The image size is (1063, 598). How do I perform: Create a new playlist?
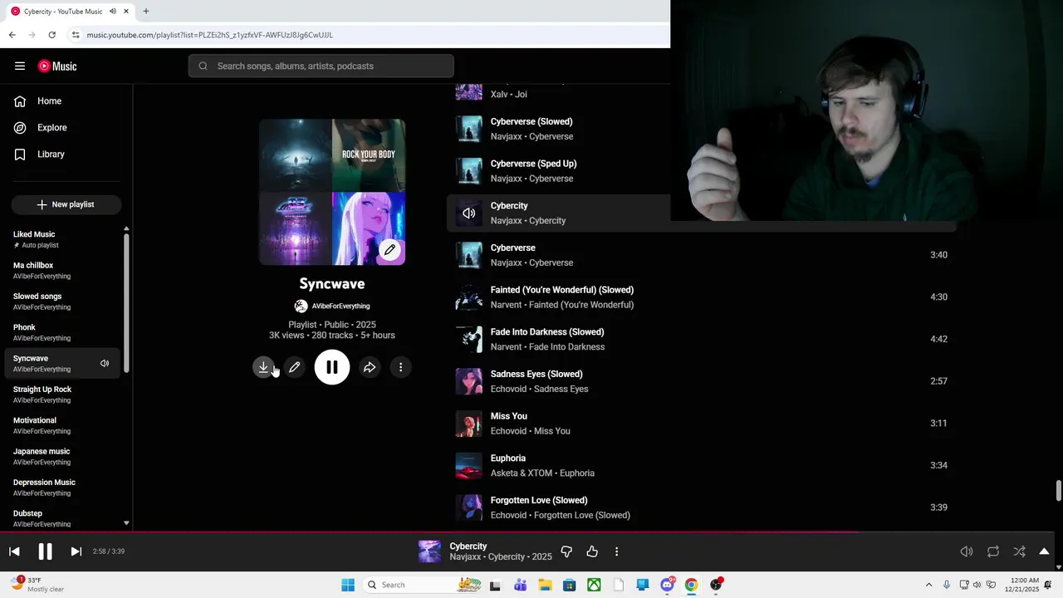[66, 204]
